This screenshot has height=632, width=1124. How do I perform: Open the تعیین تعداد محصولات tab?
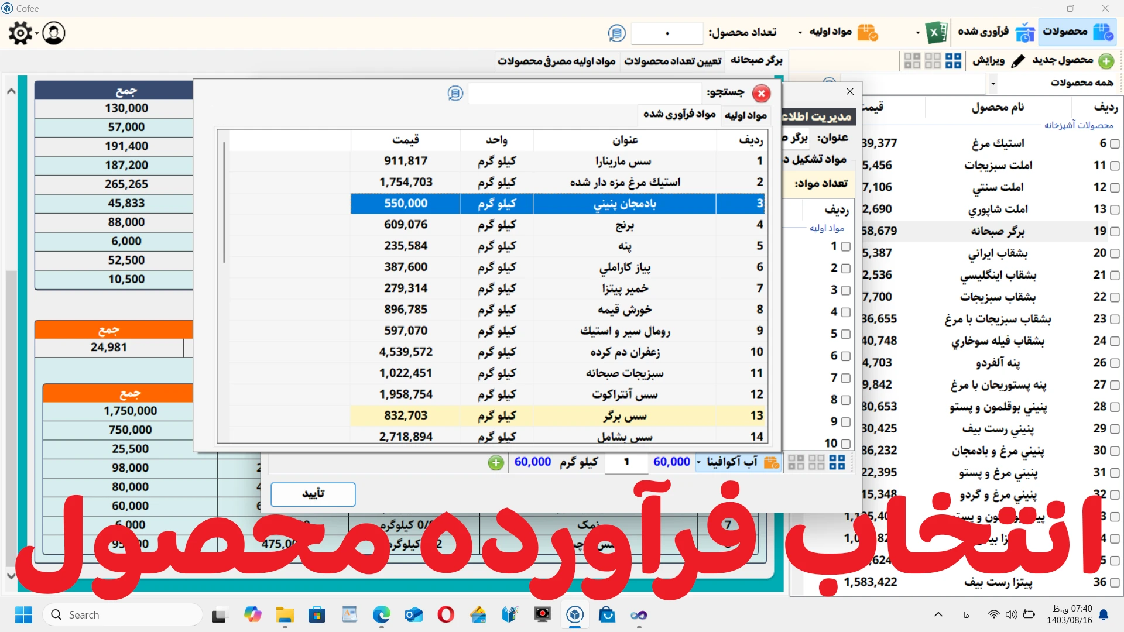tap(673, 61)
